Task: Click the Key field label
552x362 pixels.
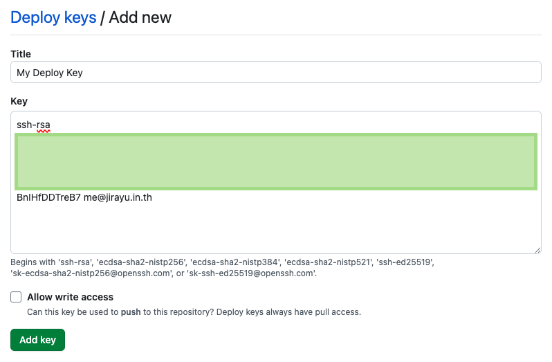Action: 19,101
